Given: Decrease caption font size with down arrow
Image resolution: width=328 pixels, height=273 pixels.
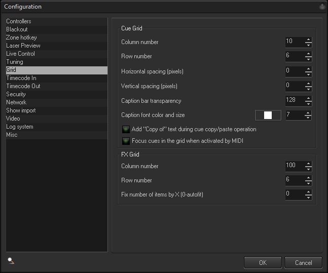Looking at the screenshot, I should coord(308,118).
